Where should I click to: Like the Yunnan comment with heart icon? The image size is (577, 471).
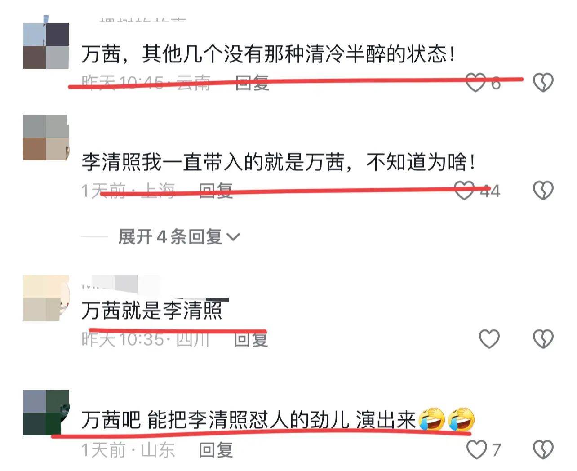click(475, 83)
